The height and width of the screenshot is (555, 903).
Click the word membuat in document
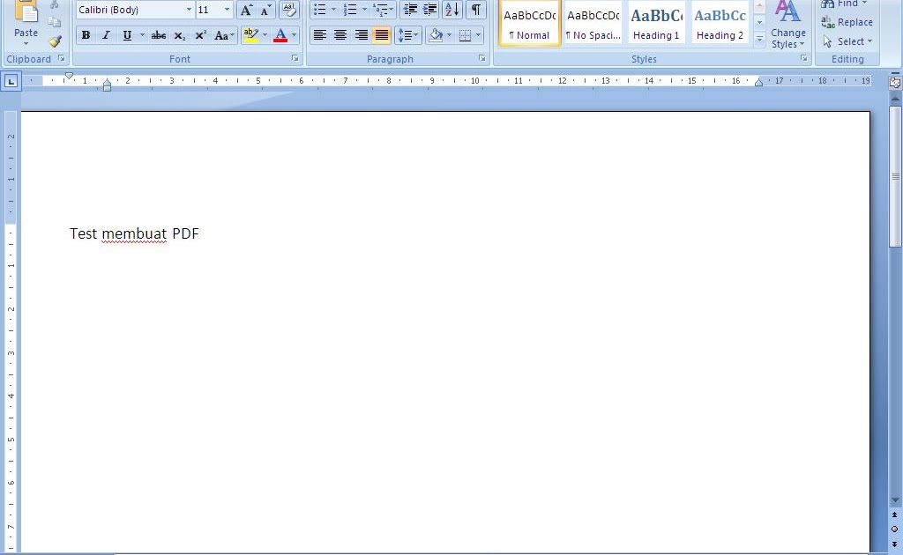[x=134, y=233]
